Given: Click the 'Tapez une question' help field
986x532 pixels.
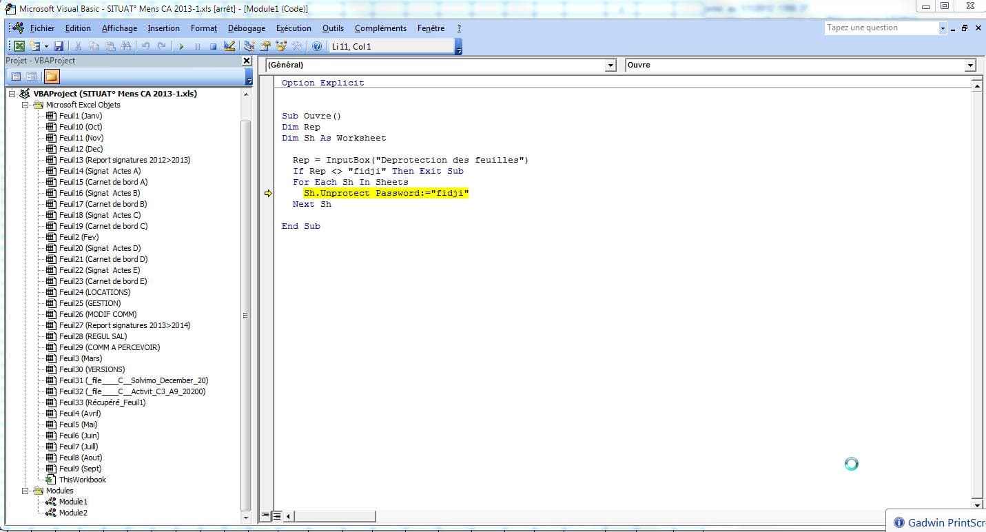Looking at the screenshot, I should click(881, 28).
